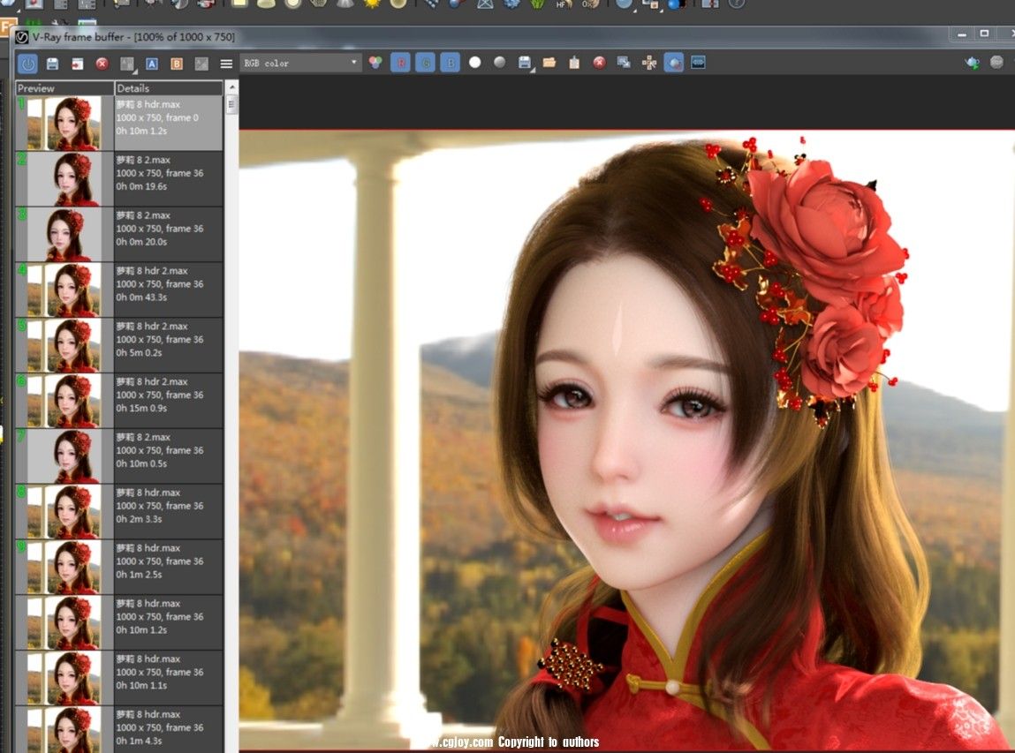Remove the selected history entry with red X
Screen dimensions: 1015x753
pyautogui.click(x=102, y=64)
